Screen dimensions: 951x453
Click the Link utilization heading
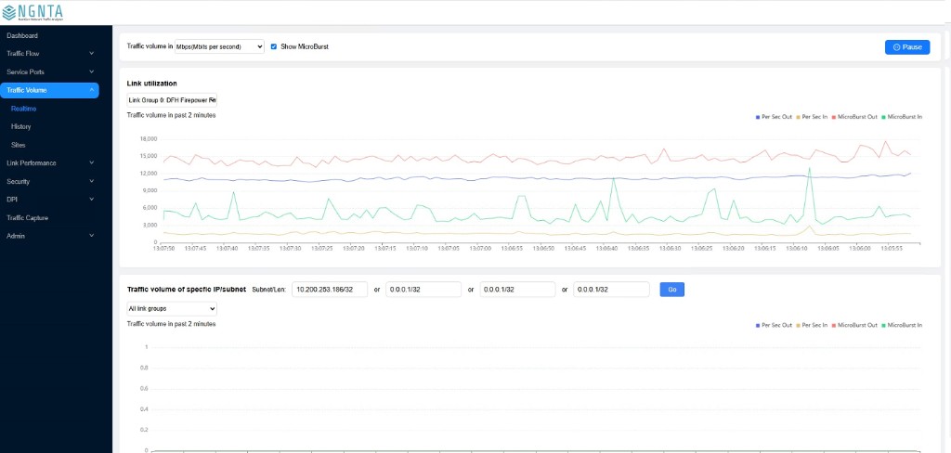coord(151,83)
